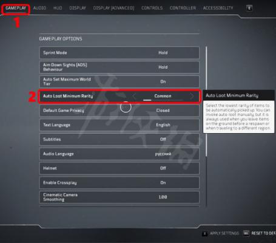
Task: Toggle Enable Crossplay setting
Action: tap(119, 183)
